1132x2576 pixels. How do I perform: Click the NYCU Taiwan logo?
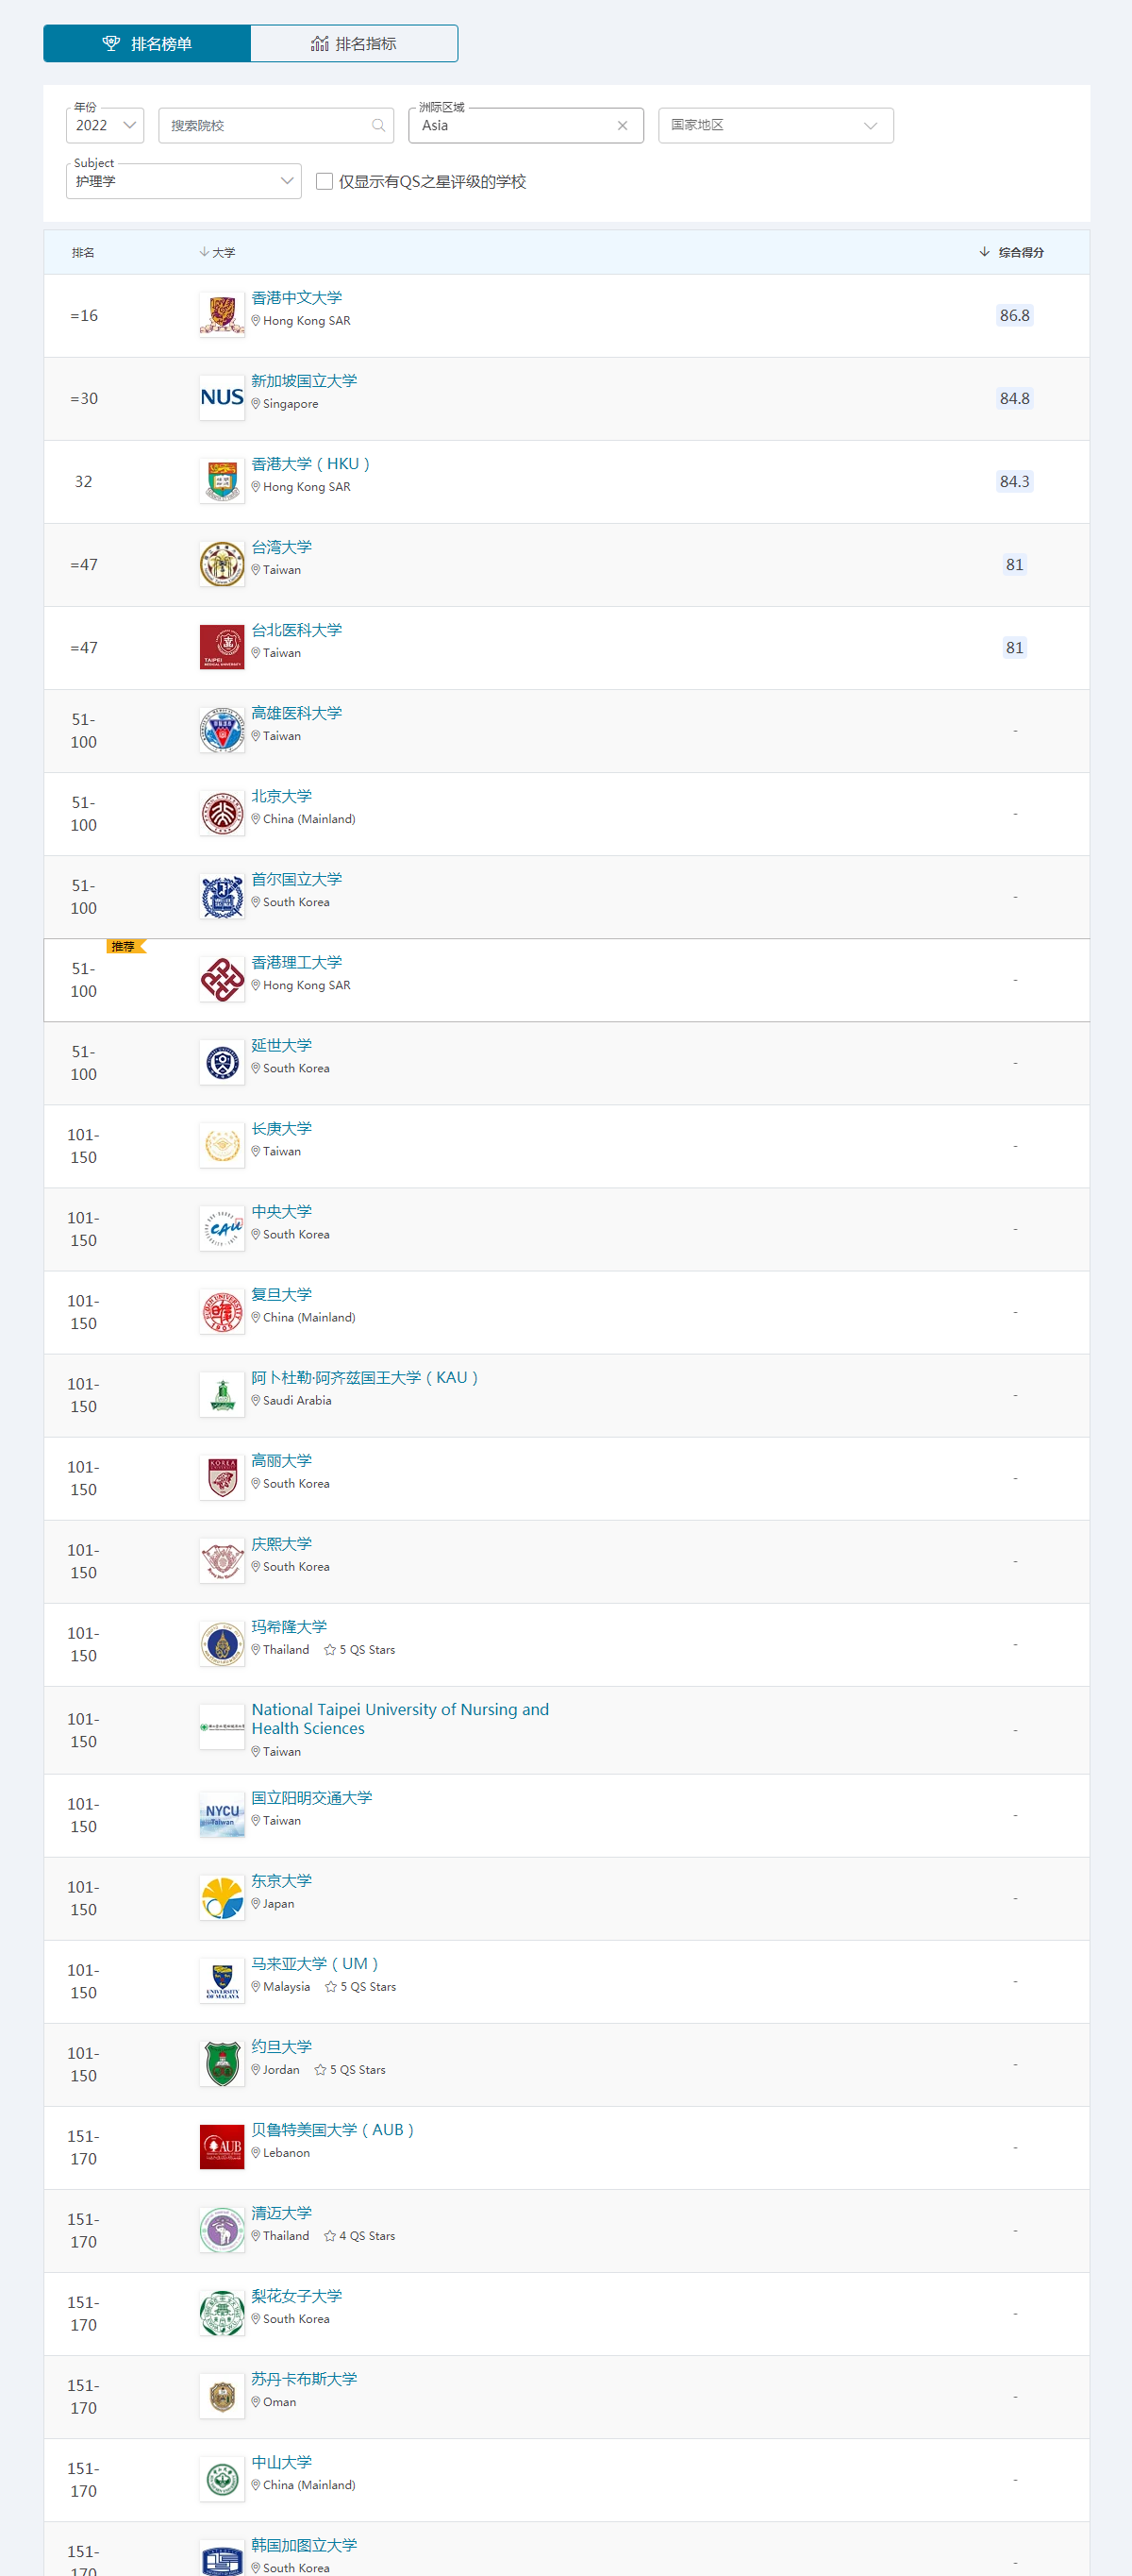pos(222,1815)
